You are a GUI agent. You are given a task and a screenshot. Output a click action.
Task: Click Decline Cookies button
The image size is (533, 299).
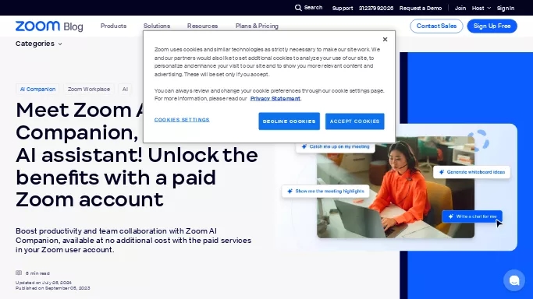(x=289, y=121)
